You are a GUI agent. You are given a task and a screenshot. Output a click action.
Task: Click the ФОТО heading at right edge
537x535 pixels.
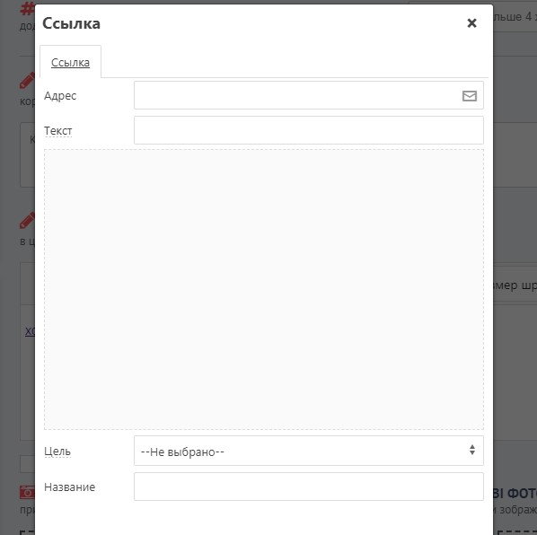tap(515, 493)
